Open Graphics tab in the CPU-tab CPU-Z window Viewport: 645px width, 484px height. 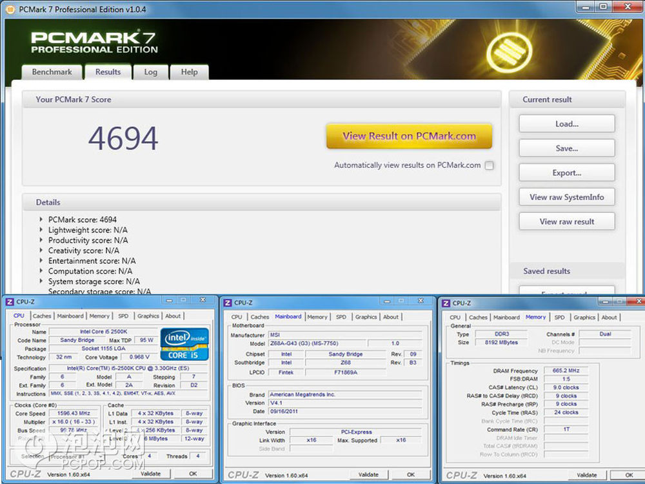click(x=148, y=316)
